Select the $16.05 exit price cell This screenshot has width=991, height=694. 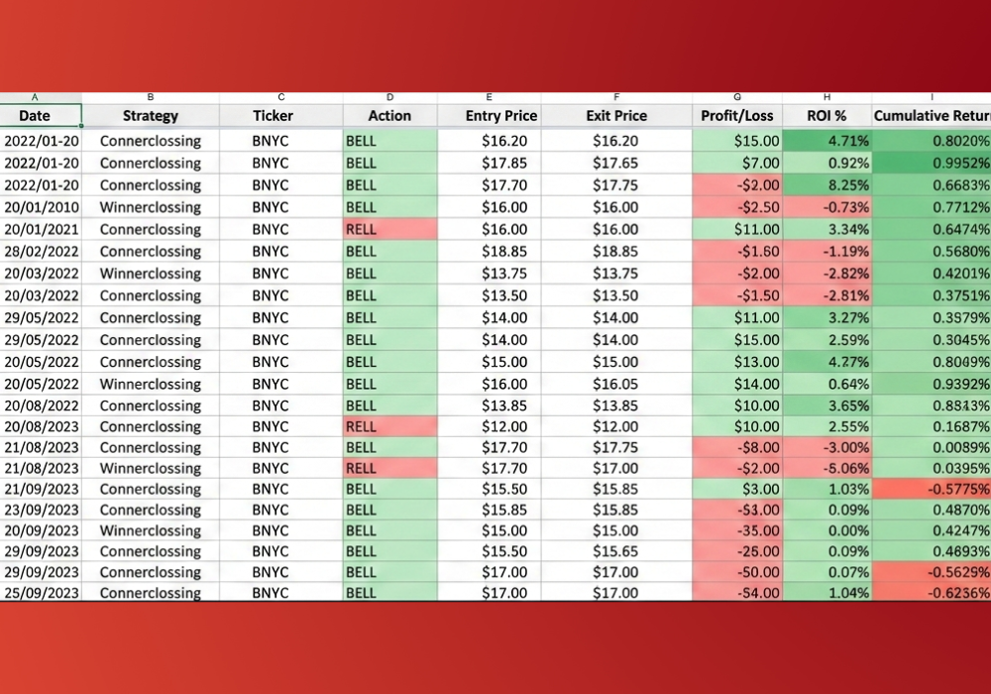[x=615, y=384]
